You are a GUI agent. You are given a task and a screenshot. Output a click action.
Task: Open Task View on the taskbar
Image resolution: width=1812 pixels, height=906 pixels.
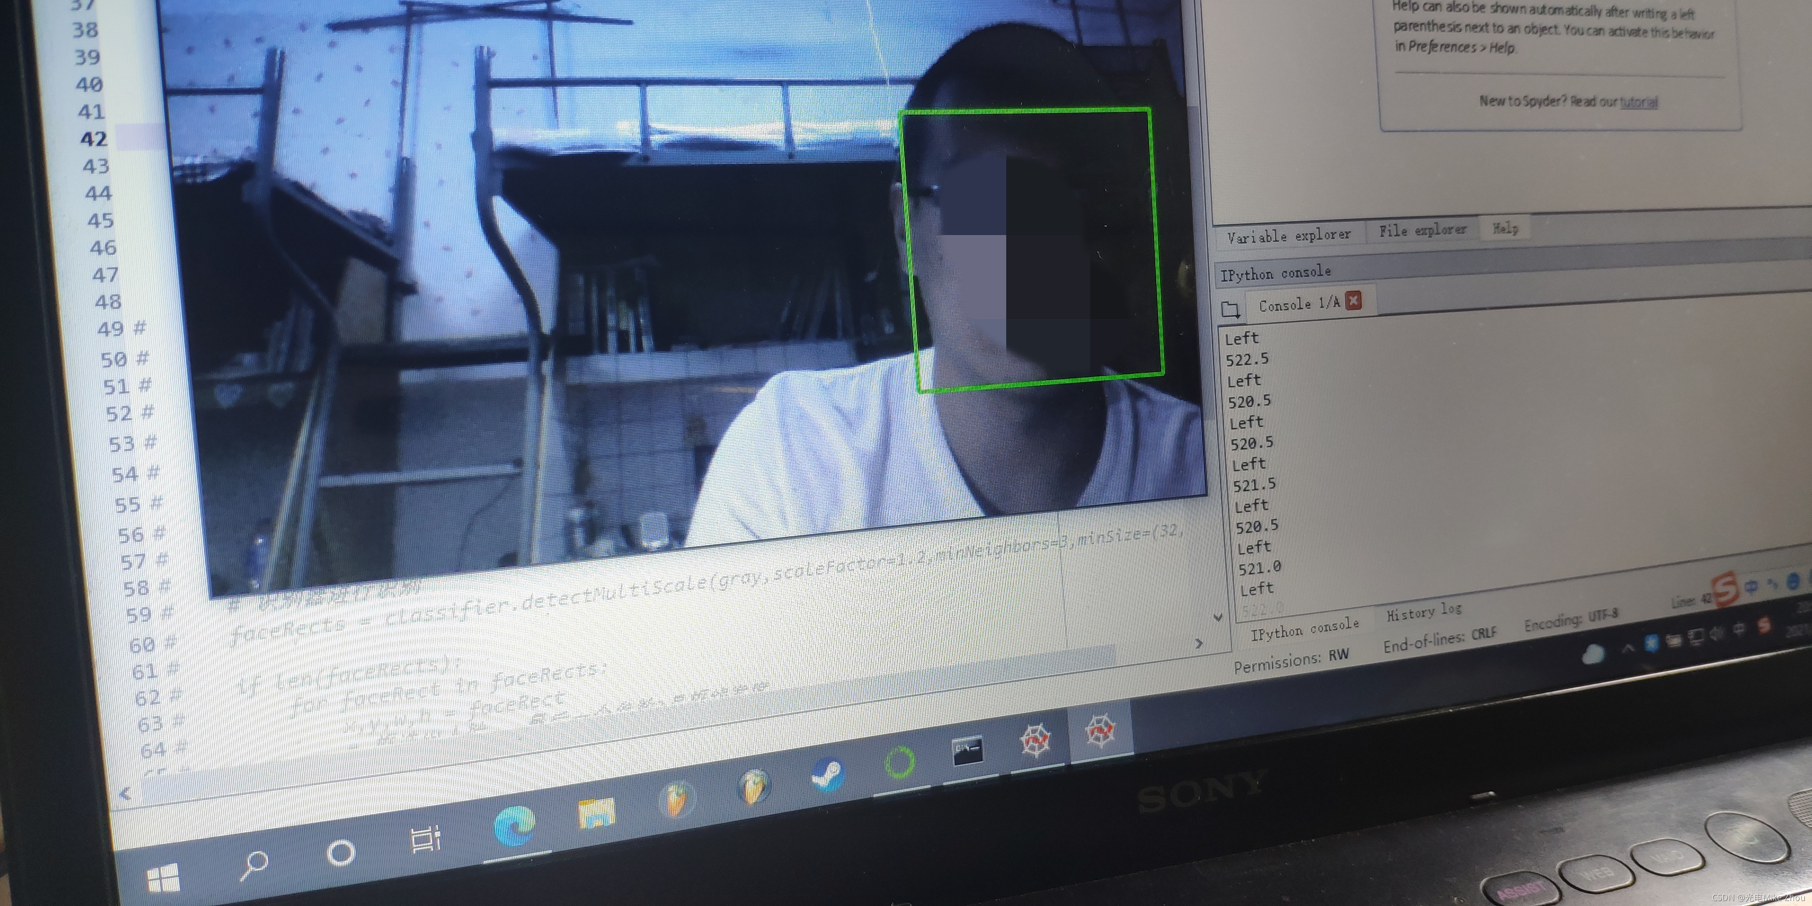point(426,839)
